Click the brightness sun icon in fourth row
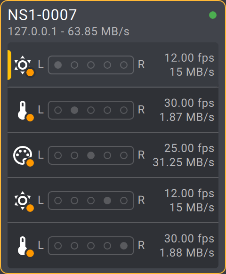Viewport: 226px width, 274px height. [23, 201]
